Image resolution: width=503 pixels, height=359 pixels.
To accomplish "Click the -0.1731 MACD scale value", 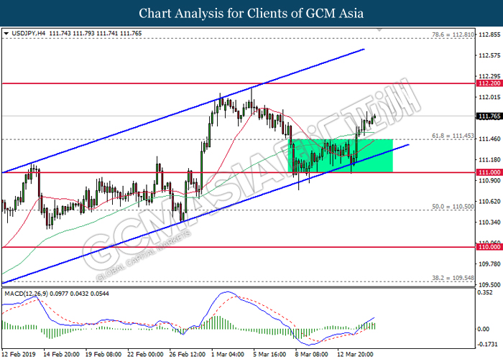I will pos(487,344).
